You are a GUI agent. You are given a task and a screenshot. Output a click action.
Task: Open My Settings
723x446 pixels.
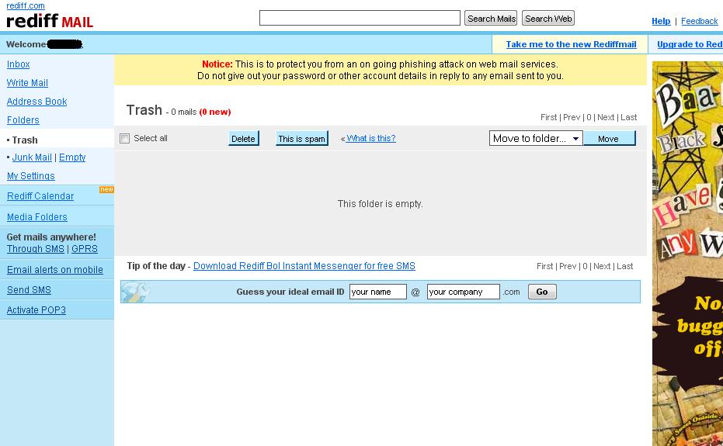pos(31,176)
